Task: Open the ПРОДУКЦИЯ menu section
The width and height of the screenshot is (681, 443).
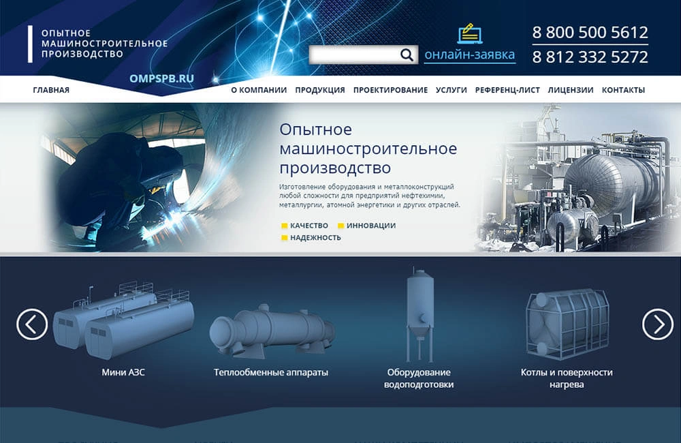Action: (320, 90)
